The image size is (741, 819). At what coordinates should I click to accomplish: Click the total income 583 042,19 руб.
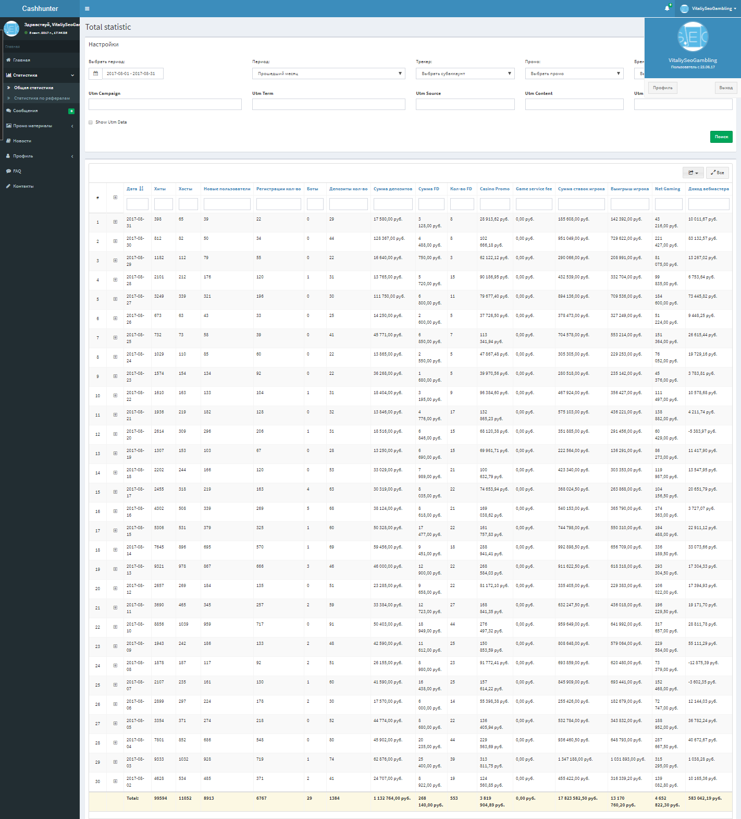[705, 798]
